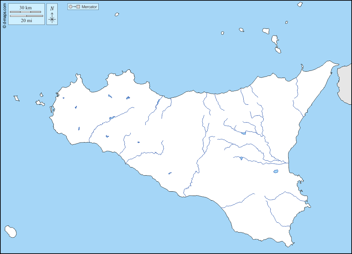Screen dimensions: 352x254
Task: Click the 30 km scale bar
Action: [25, 12]
